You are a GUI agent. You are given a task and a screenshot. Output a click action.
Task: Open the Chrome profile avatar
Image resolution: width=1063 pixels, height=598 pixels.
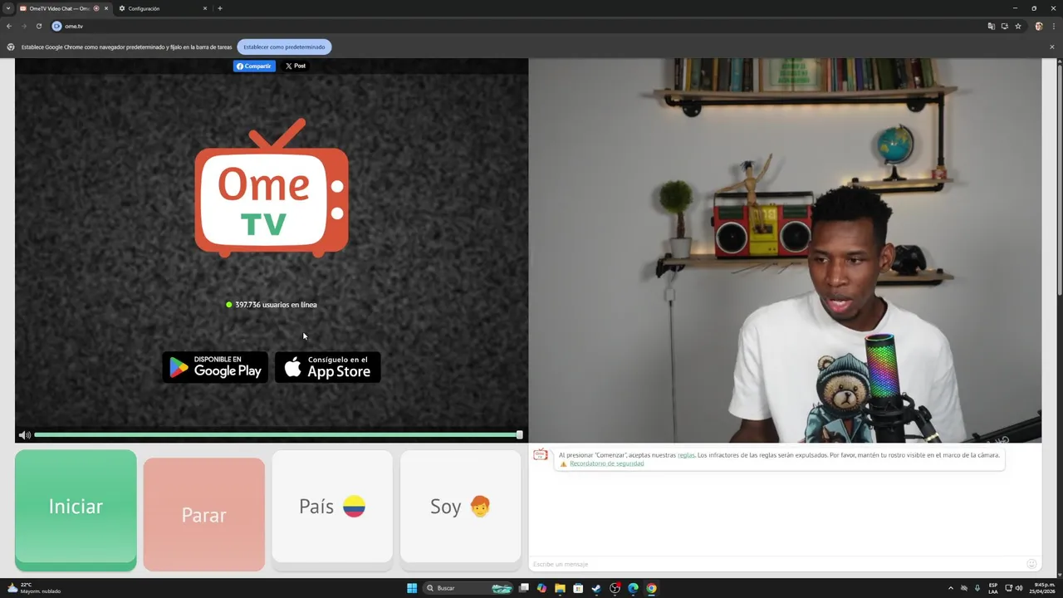coord(1039,26)
